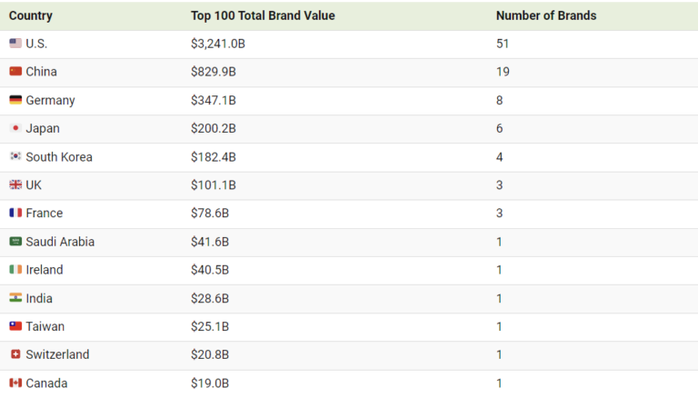This screenshot has width=698, height=408.
Task: Click the China flag icon
Action: pyautogui.click(x=15, y=71)
